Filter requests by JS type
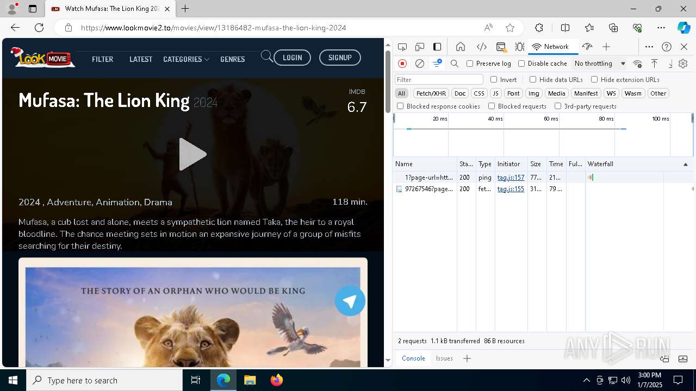The height and width of the screenshot is (391, 696). pos(496,93)
